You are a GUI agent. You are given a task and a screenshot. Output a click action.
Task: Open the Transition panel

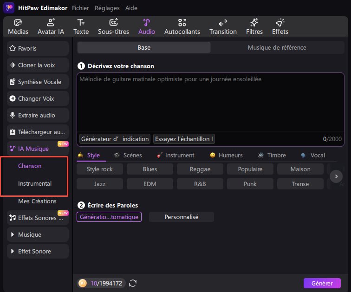(x=223, y=26)
